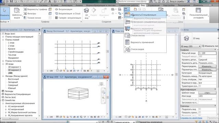Open the help question mark icon

click(x=194, y=1)
